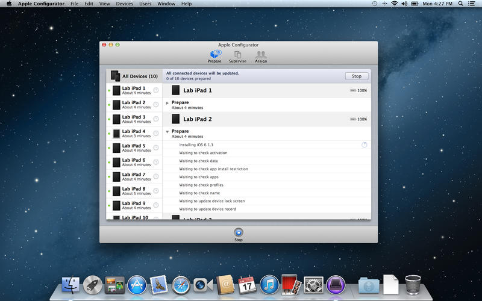Image resolution: width=482 pixels, height=301 pixels.
Task: Open System Preferences from the Dock
Action: pos(313,284)
